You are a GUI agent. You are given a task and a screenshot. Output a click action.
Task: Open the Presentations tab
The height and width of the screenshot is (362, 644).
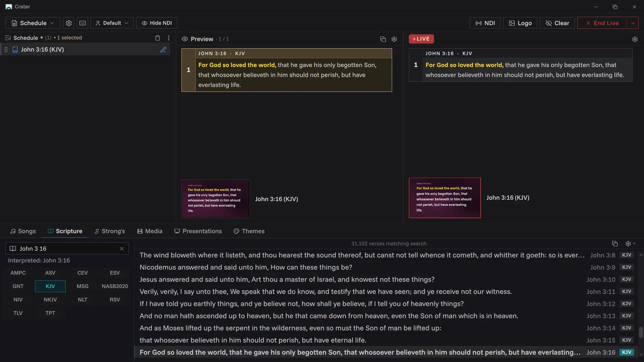click(x=198, y=231)
